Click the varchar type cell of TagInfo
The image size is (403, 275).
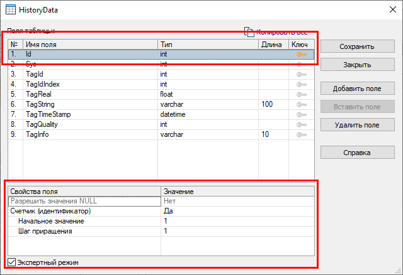tap(208, 134)
